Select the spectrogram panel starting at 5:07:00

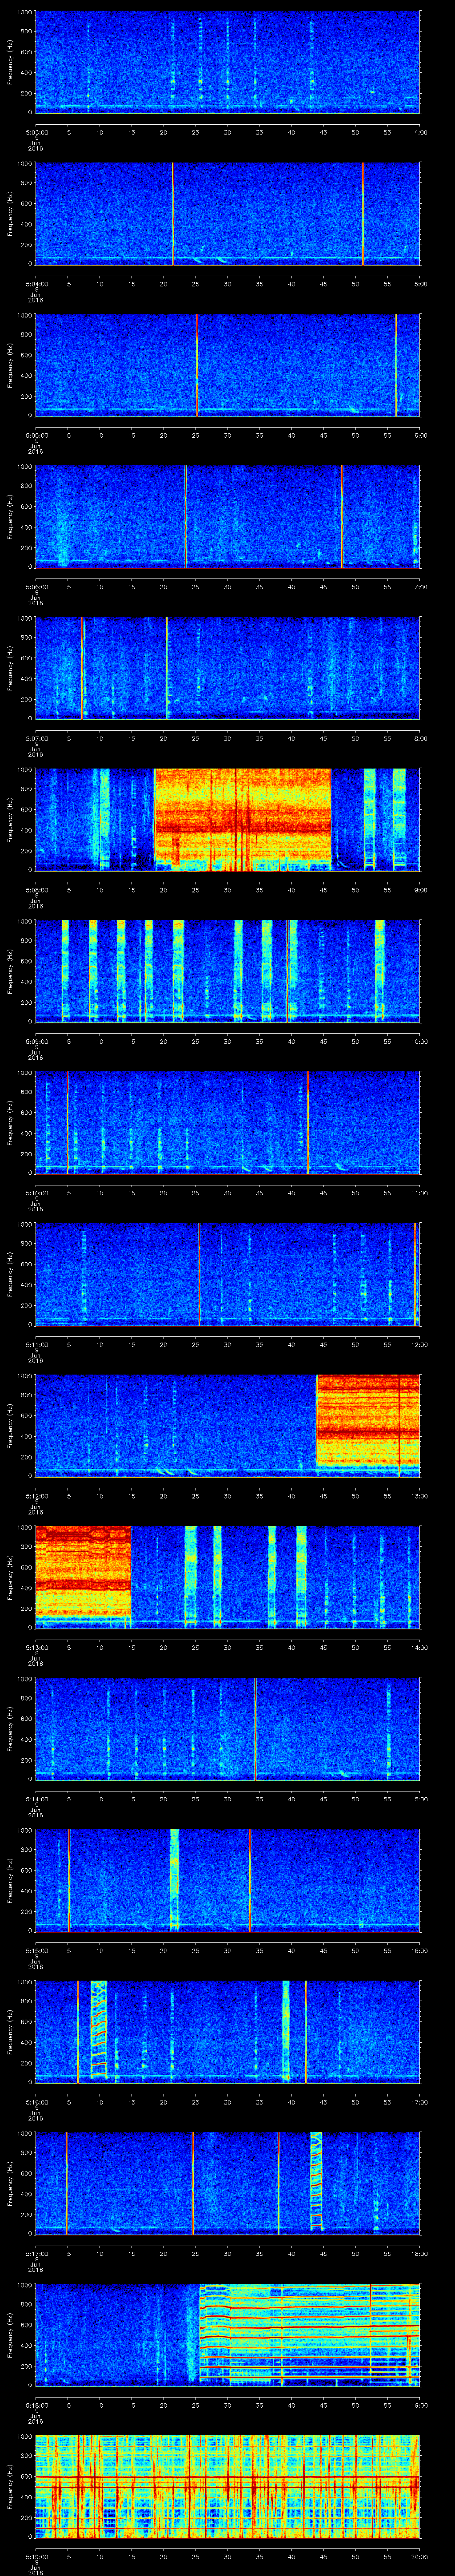coord(227,668)
